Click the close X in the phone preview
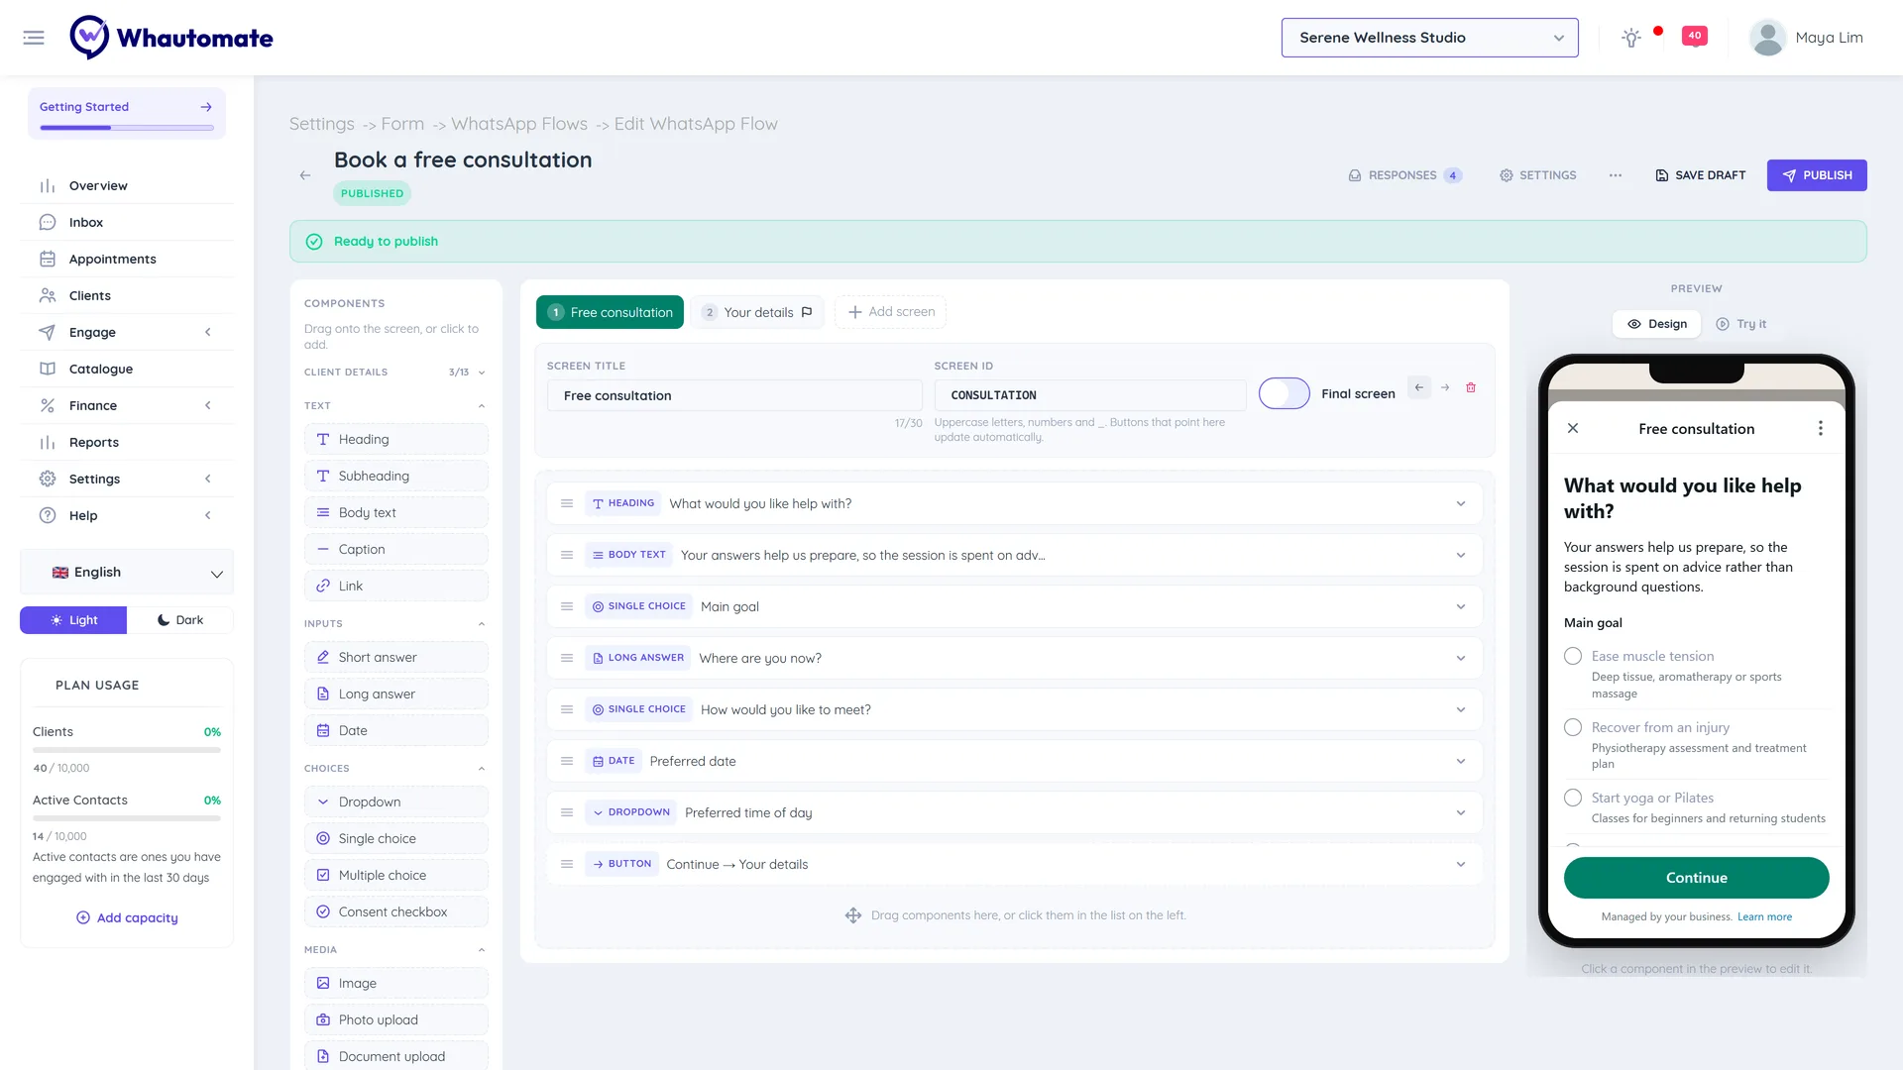 [x=1573, y=428]
